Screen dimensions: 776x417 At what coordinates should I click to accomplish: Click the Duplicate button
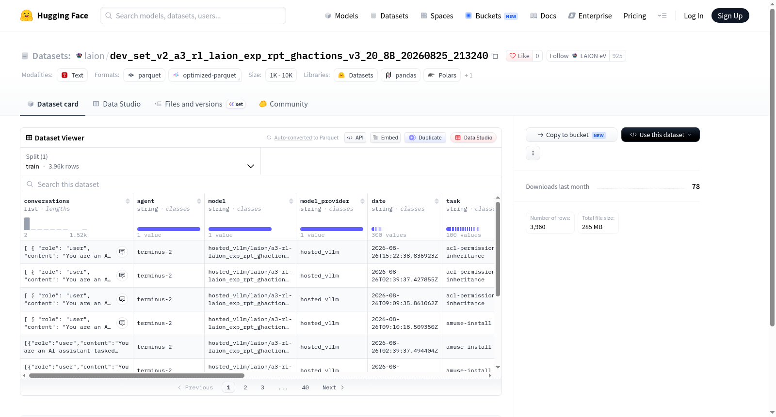coord(425,138)
